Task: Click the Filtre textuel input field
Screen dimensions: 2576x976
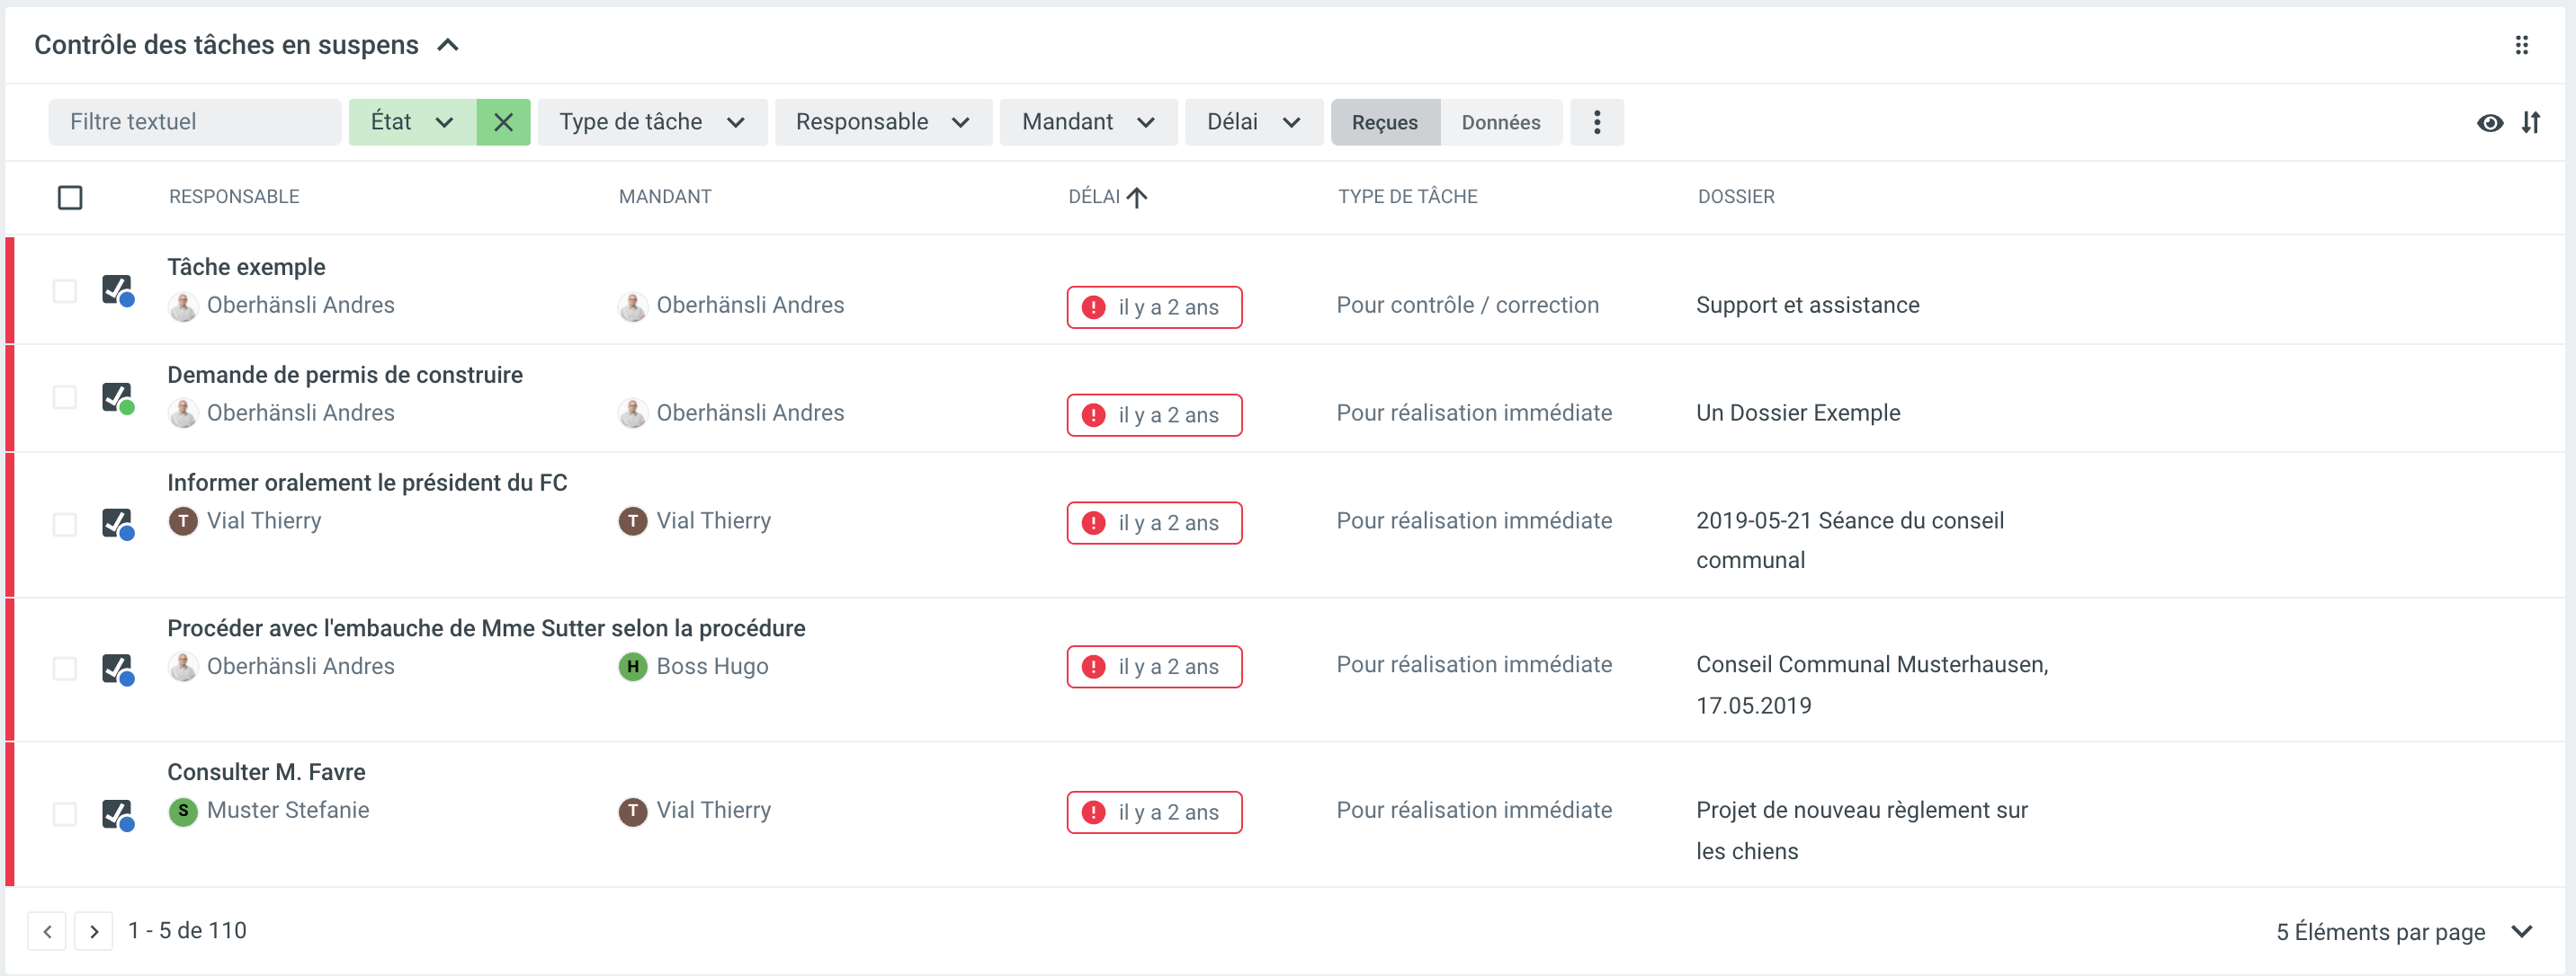Action: pyautogui.click(x=194, y=122)
